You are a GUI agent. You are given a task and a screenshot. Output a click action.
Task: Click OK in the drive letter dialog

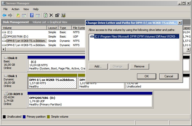coord(147,76)
